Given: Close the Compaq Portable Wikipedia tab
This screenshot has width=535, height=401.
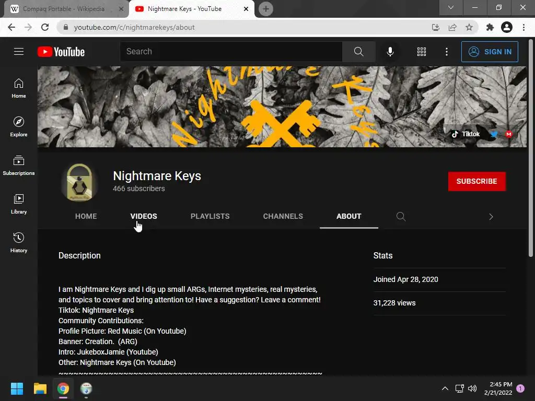Looking at the screenshot, I should tap(121, 9).
